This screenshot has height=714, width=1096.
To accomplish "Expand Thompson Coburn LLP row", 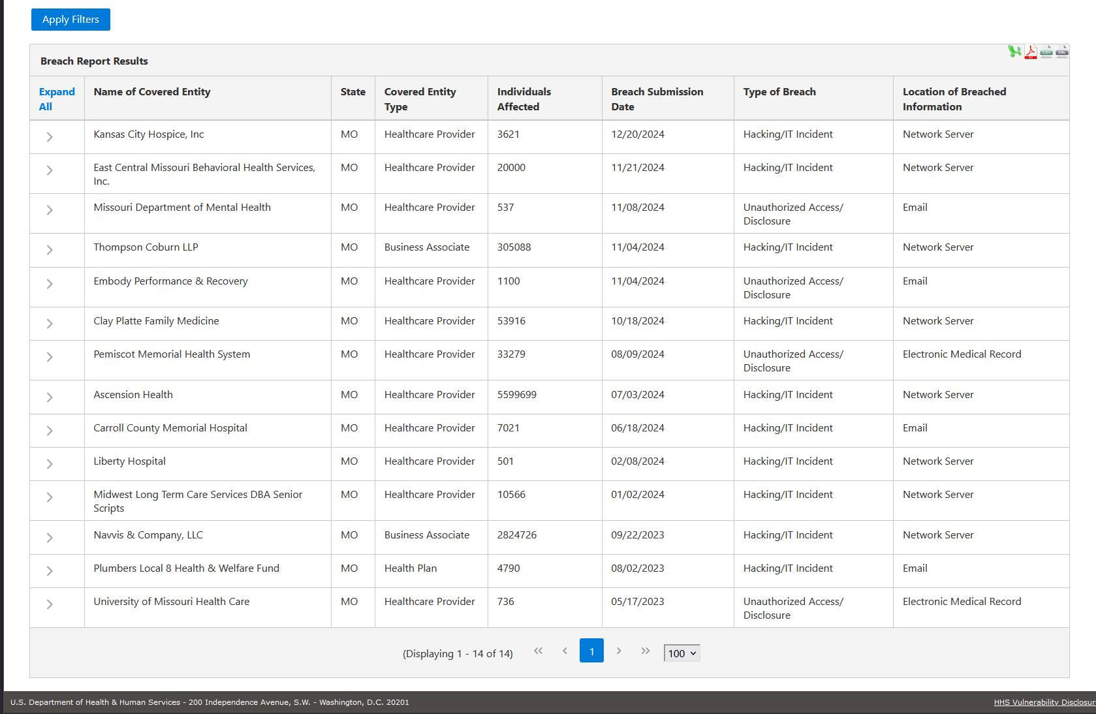I will click(50, 250).
